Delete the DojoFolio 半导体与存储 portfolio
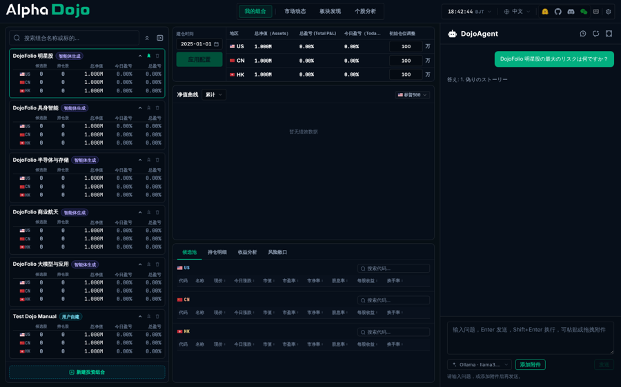 (x=157, y=160)
